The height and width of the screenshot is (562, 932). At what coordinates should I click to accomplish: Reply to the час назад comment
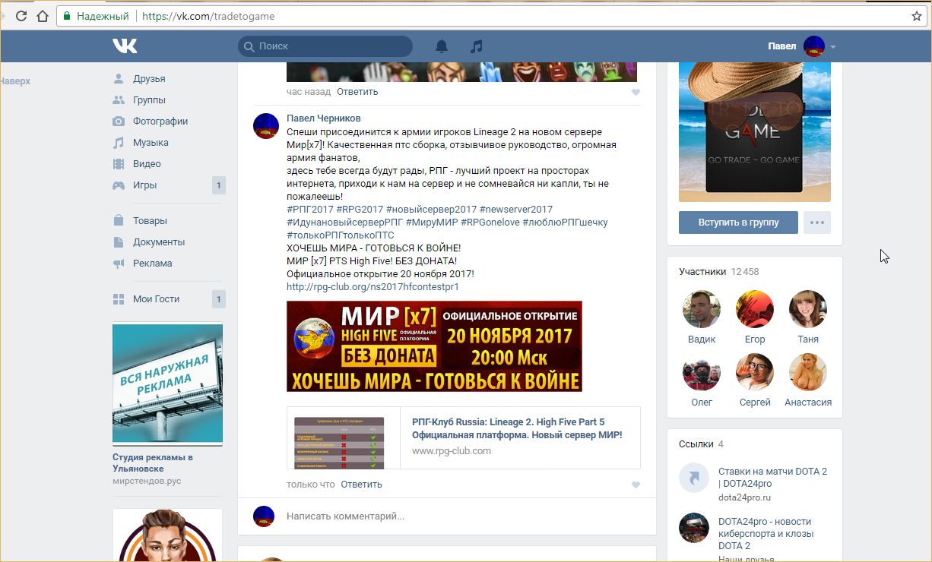click(357, 92)
